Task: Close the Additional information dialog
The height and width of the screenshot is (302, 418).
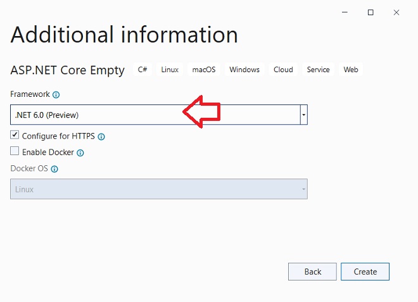Action: [x=396, y=12]
